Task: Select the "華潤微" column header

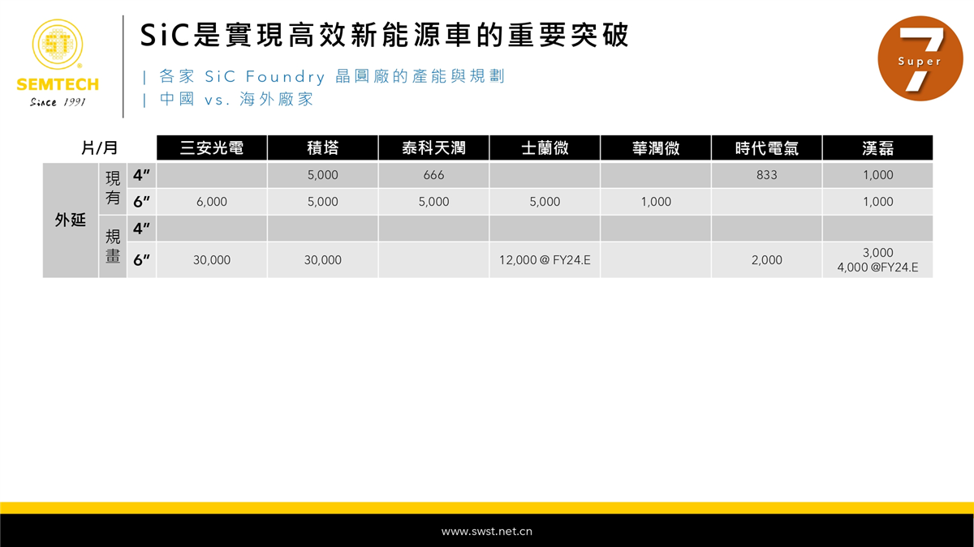Action: pos(656,148)
